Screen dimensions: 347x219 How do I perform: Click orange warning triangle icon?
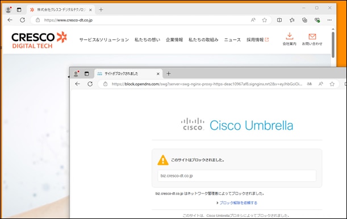coord(163,160)
